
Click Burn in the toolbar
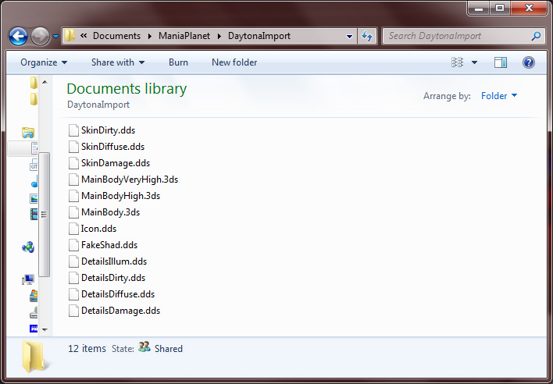pos(178,62)
